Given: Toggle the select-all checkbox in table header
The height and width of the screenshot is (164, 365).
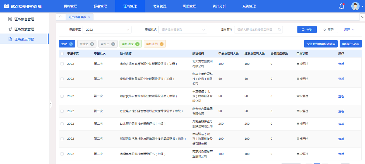Looking at the screenshot, I should [x=62, y=54].
